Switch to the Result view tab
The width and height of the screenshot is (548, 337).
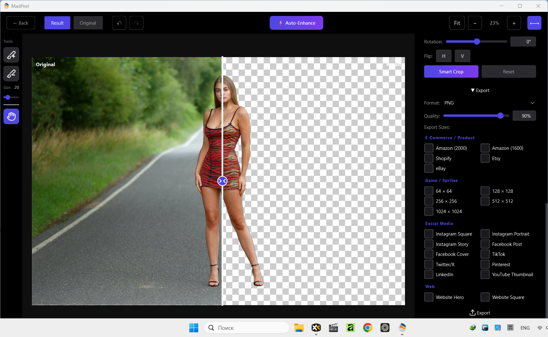coord(57,23)
